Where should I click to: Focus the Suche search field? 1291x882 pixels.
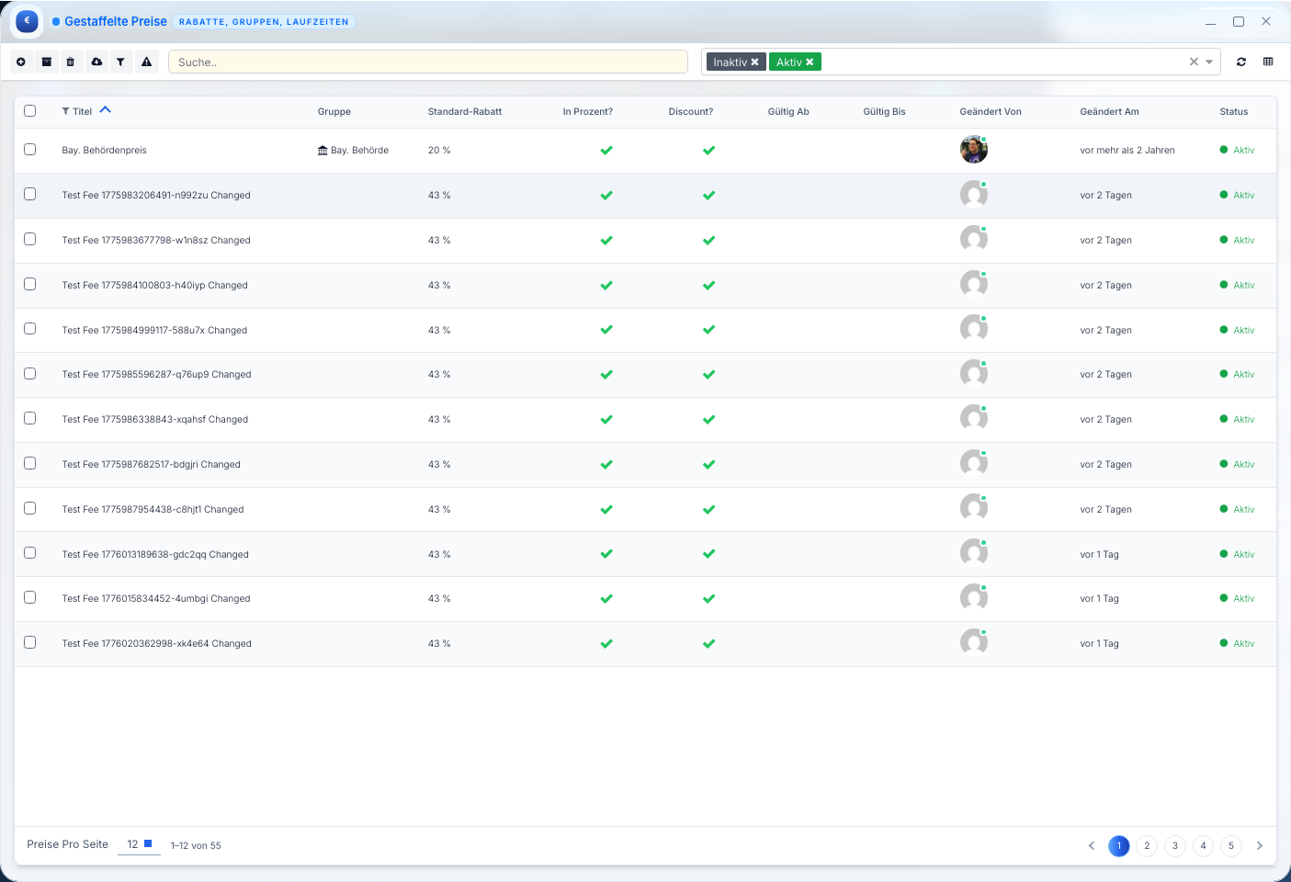(427, 62)
